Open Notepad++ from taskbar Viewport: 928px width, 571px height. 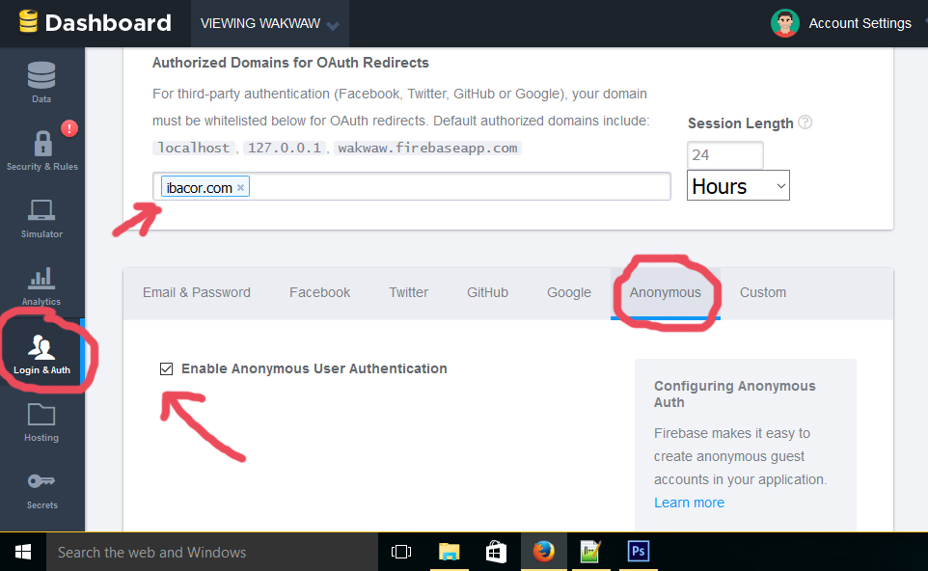pyautogui.click(x=590, y=552)
